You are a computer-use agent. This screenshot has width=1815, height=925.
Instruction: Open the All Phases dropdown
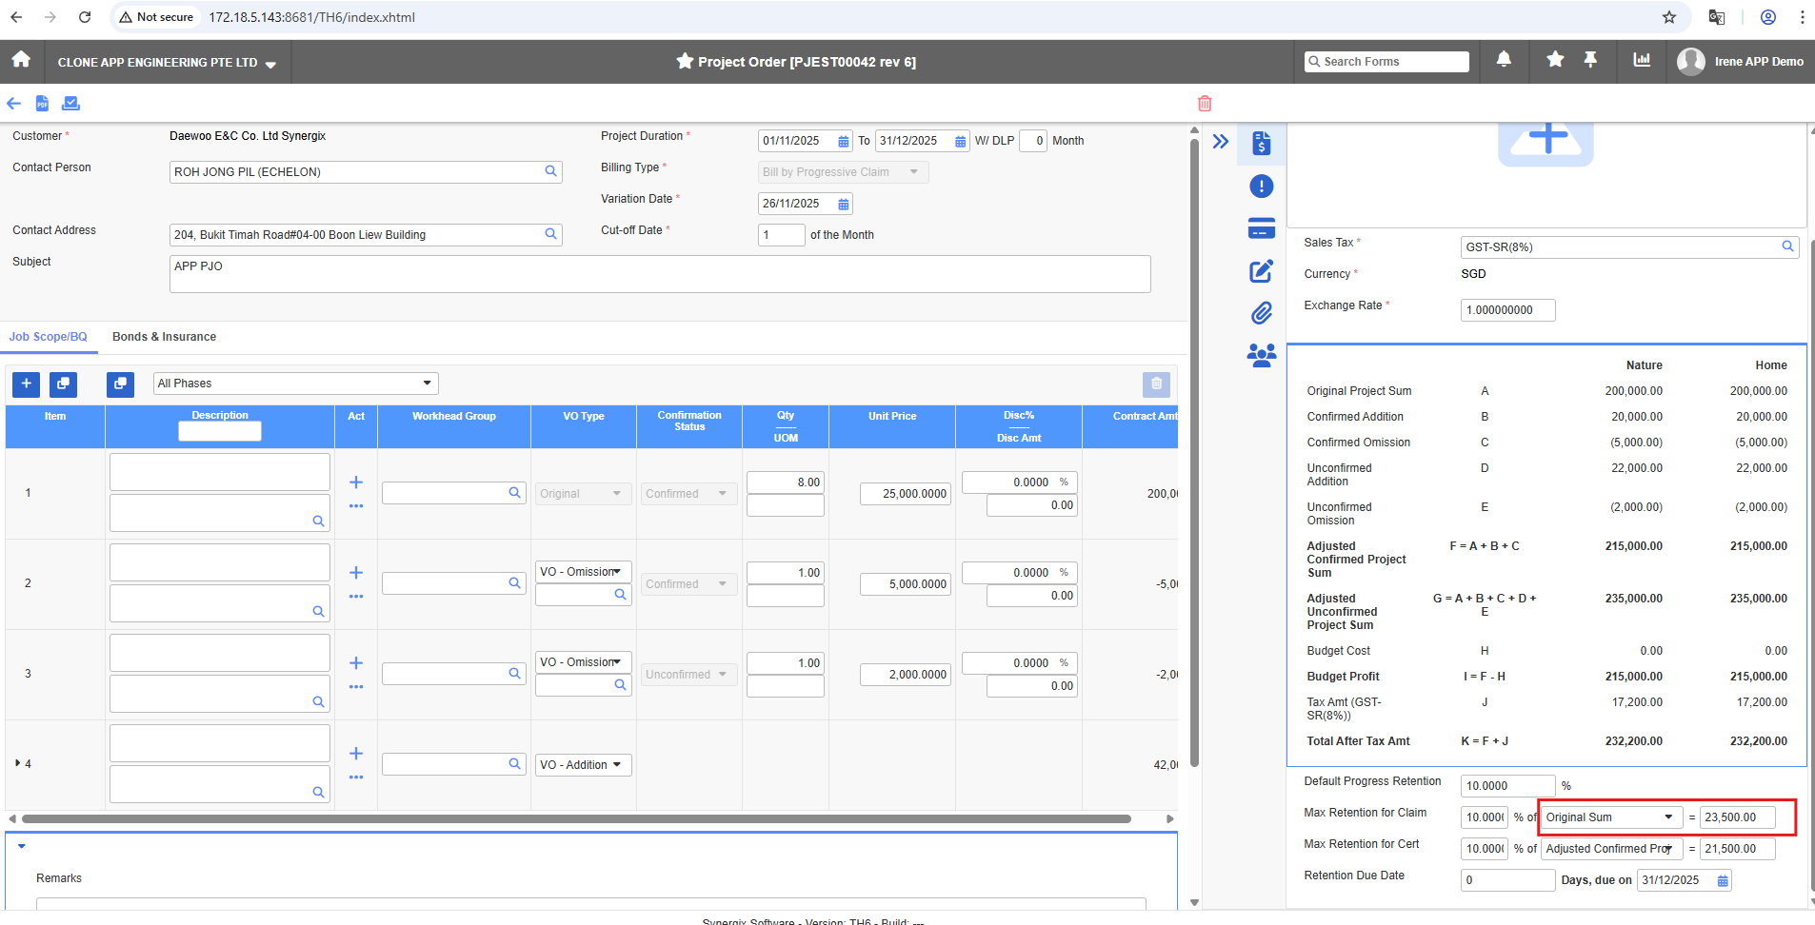(295, 384)
